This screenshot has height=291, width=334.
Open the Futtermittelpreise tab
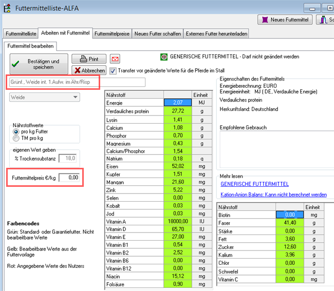pos(112,34)
